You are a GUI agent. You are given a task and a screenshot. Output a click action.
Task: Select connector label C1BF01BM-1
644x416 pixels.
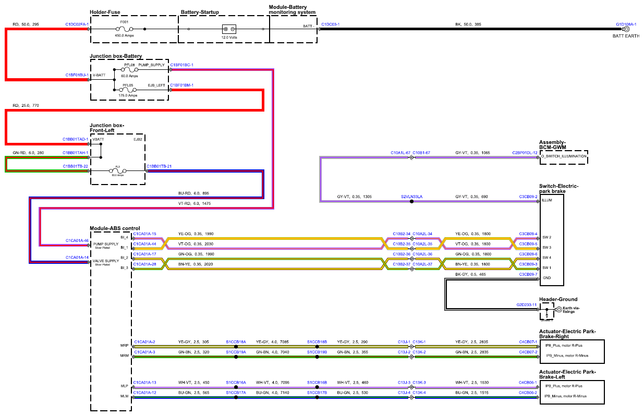tap(182, 84)
